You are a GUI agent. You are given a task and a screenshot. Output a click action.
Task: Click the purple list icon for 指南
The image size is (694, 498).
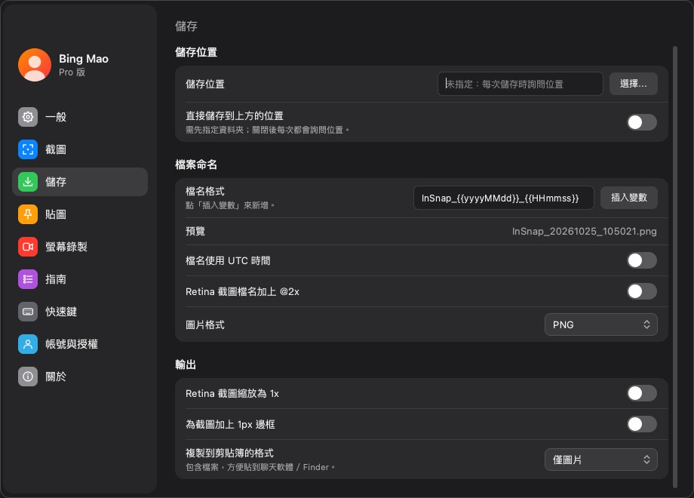[28, 279]
